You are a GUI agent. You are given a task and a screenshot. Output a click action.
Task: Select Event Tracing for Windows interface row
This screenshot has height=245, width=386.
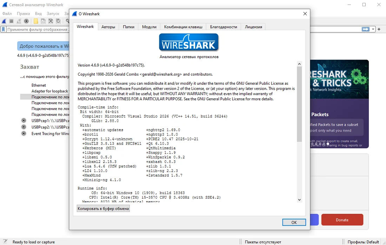coord(50,134)
